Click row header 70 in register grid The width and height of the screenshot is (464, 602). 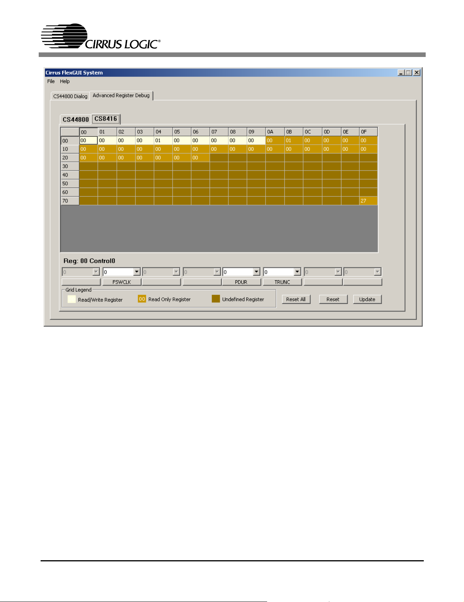70,201
